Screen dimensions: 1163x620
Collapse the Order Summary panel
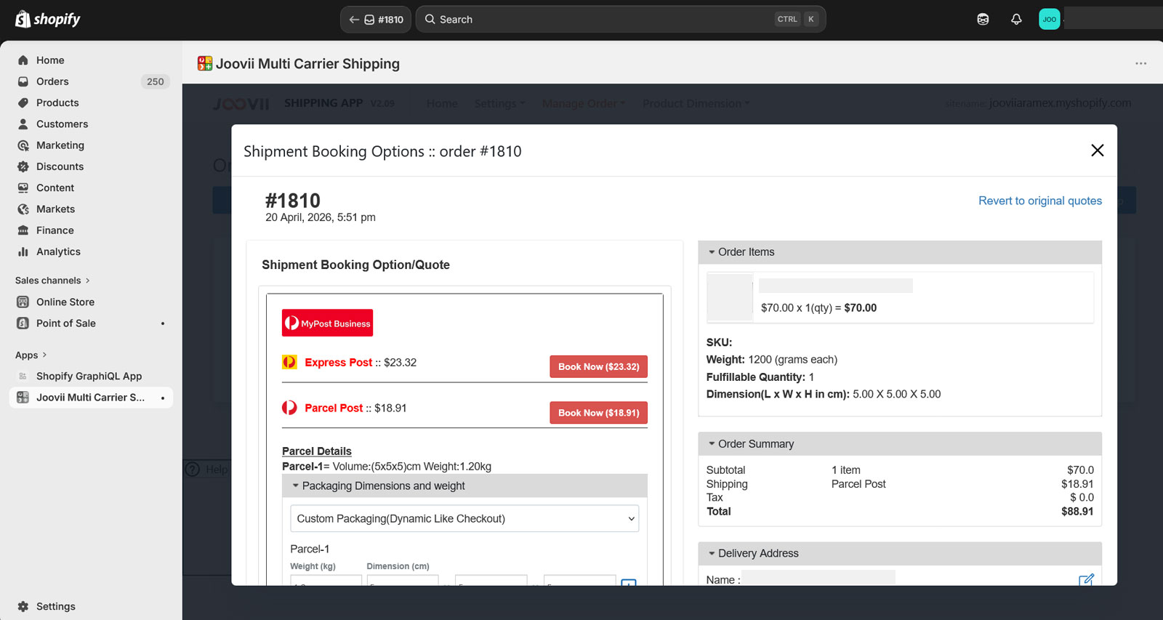[900, 444]
